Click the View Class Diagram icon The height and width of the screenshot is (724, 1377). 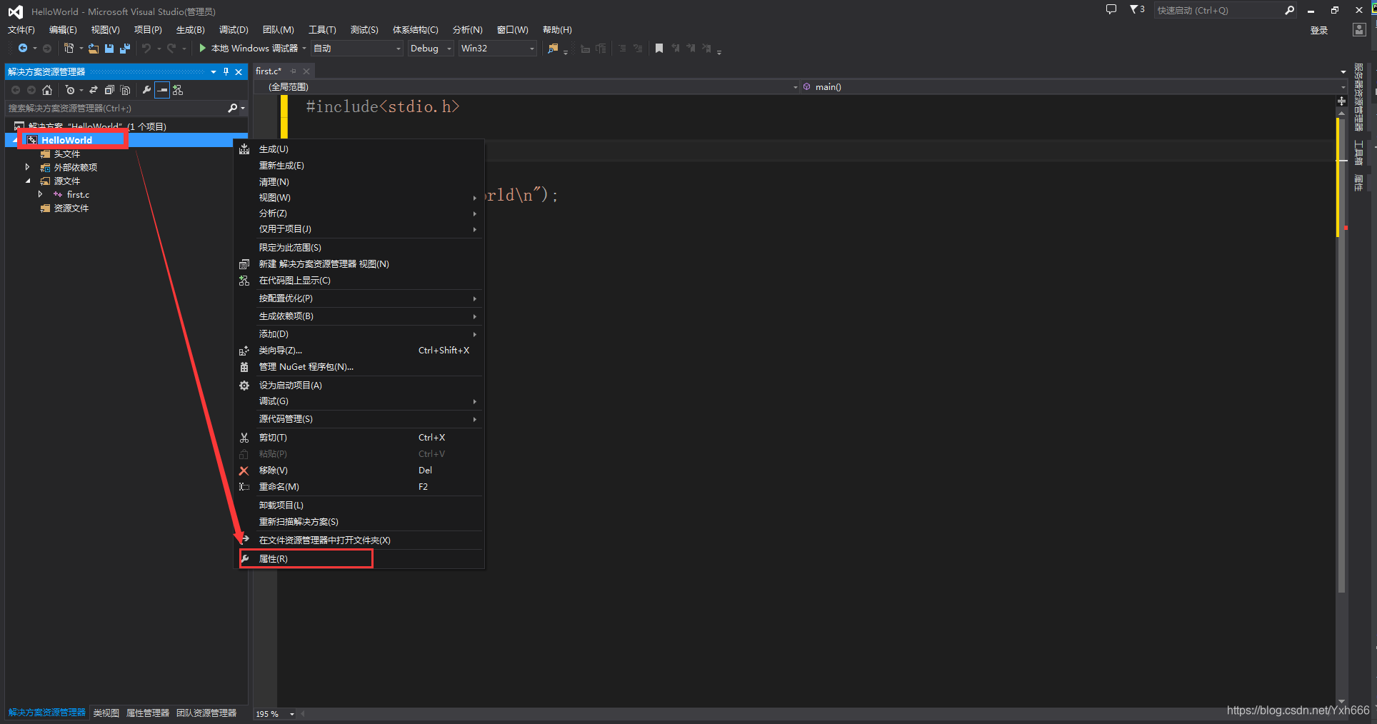pos(178,90)
